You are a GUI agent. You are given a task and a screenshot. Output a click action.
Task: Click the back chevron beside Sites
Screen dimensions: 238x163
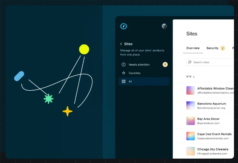pos(121,44)
